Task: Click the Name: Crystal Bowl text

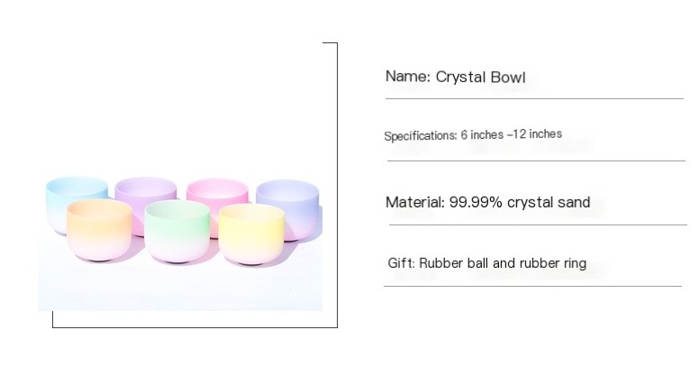Action: [x=455, y=78]
